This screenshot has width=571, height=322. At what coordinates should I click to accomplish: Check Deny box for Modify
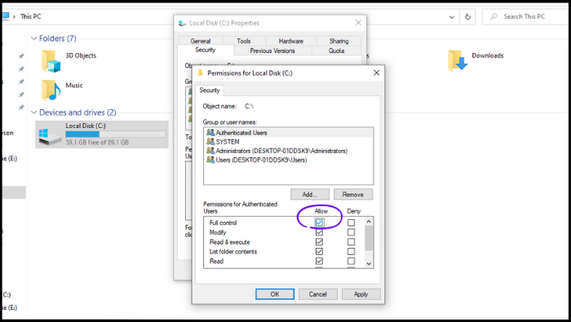(x=351, y=232)
